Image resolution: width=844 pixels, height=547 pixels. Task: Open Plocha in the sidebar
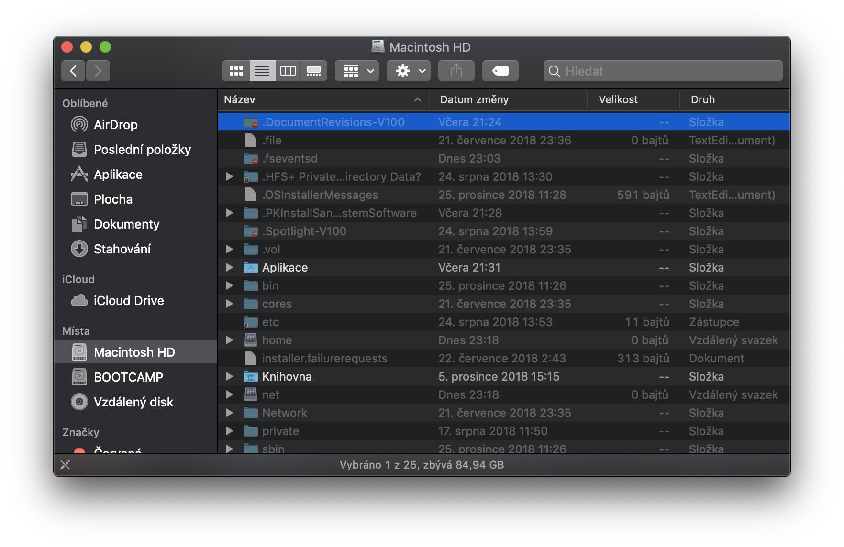coord(136,199)
